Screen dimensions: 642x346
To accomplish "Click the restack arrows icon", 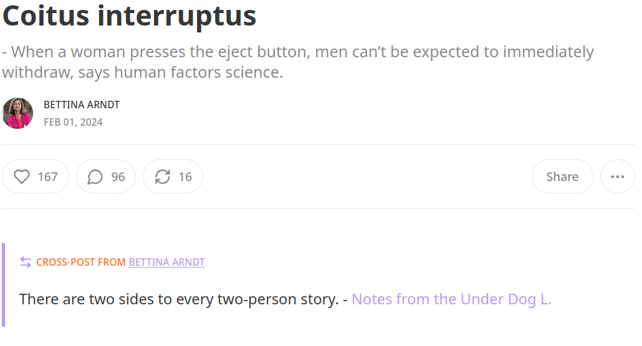I will [x=163, y=177].
